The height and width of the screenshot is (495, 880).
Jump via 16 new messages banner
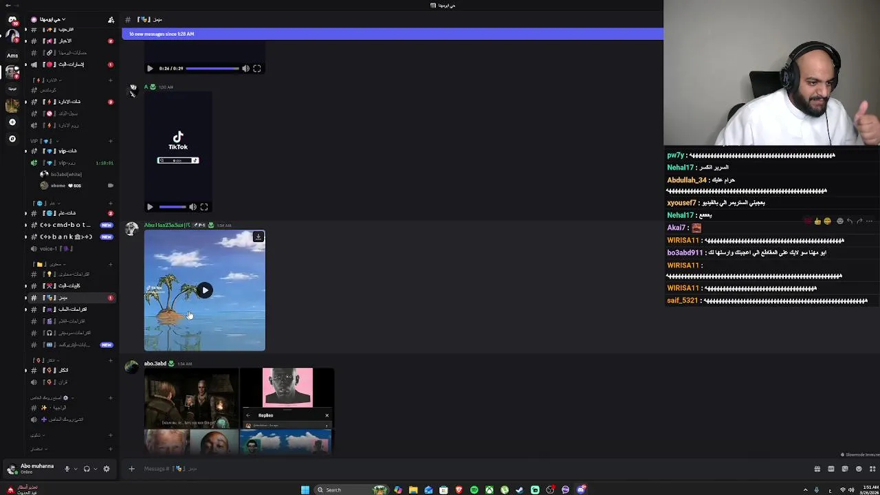[393, 34]
